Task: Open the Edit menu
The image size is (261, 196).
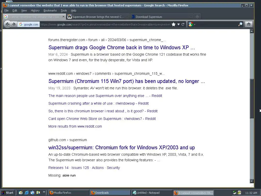Action: [15, 10]
